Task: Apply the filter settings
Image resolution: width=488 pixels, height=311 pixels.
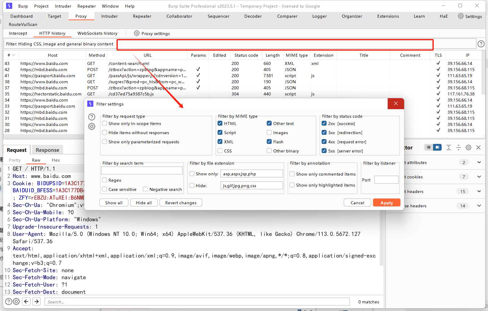Action: [386, 203]
